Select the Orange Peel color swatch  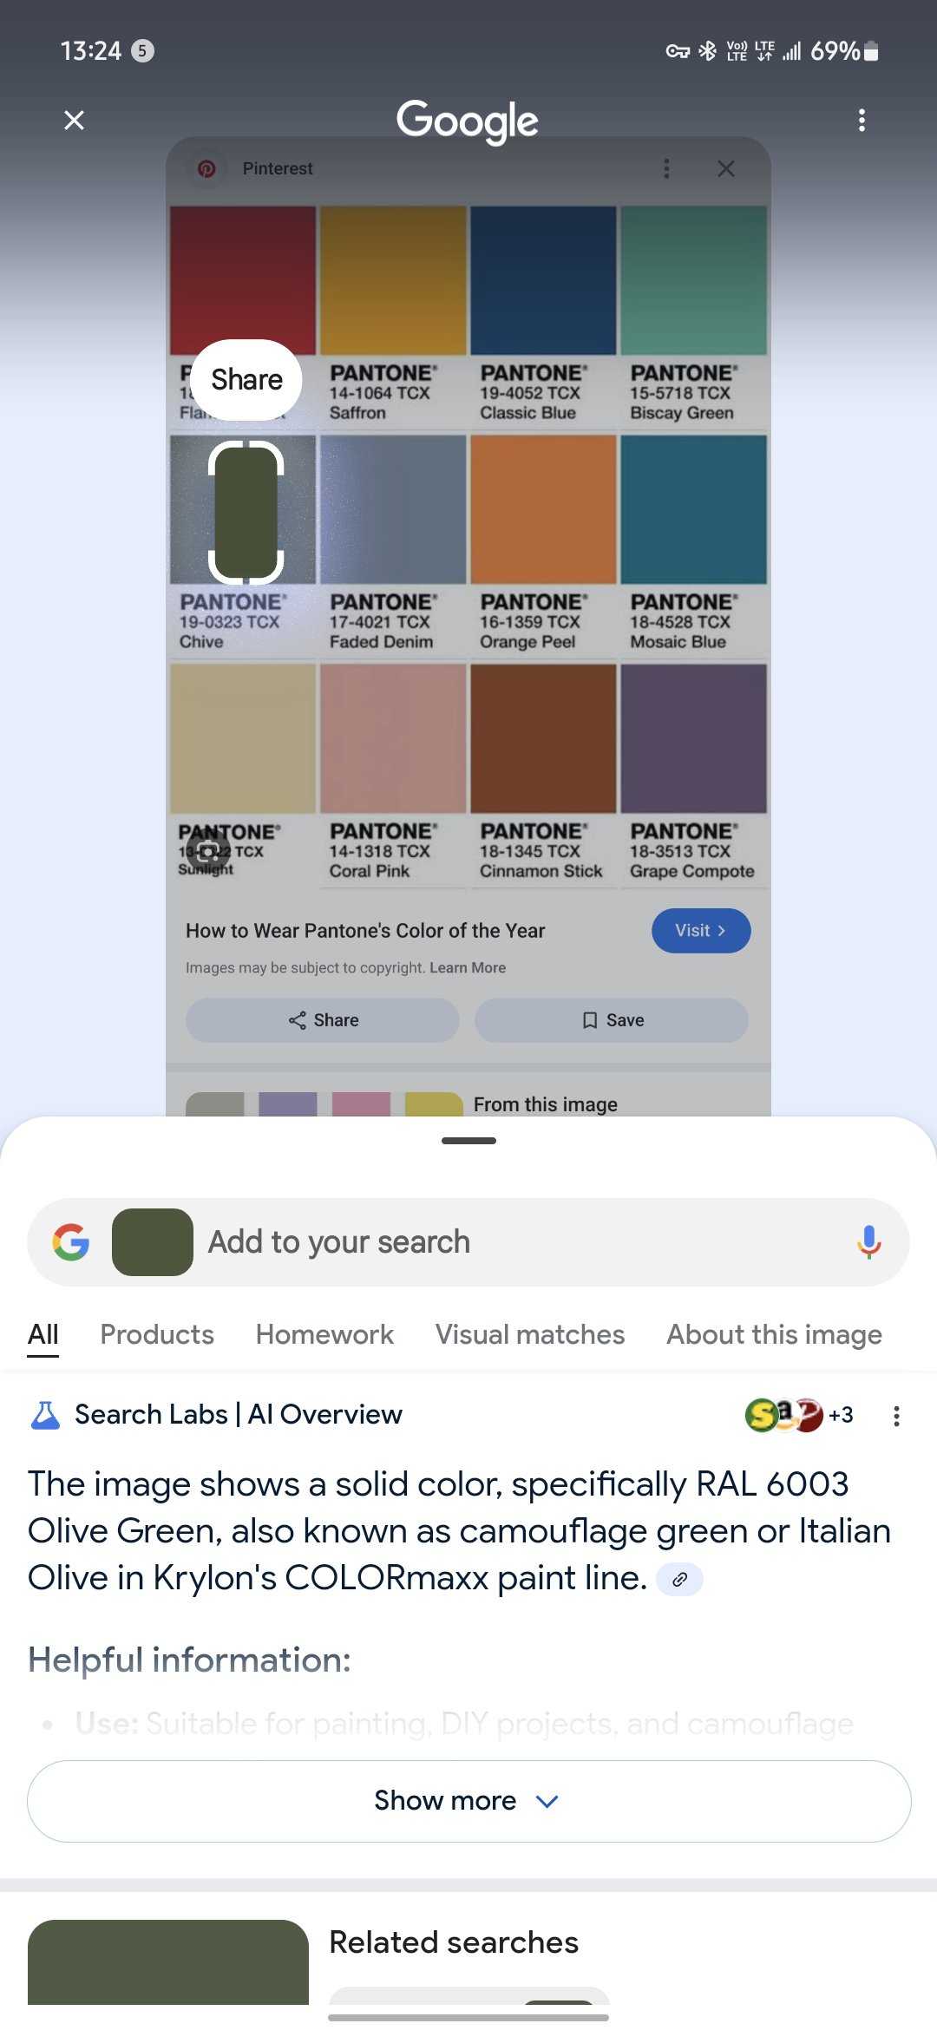pyautogui.click(x=543, y=510)
